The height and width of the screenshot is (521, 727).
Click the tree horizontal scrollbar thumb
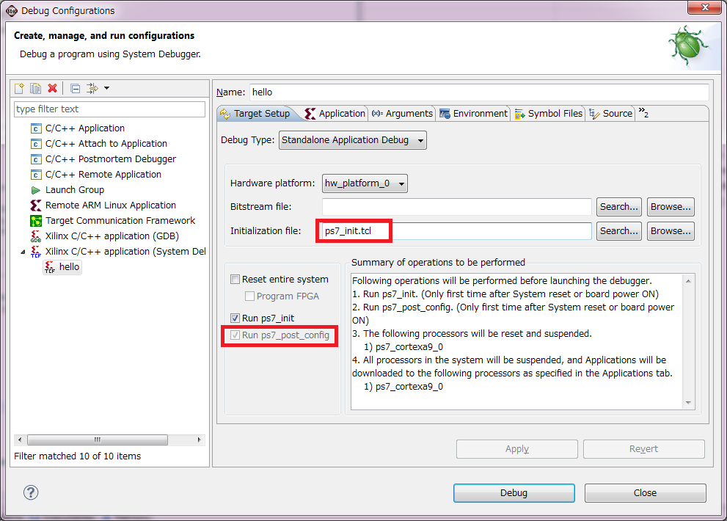(98, 440)
